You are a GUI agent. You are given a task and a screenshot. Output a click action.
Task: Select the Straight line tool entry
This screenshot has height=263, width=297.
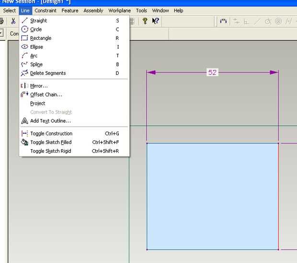(x=74, y=21)
